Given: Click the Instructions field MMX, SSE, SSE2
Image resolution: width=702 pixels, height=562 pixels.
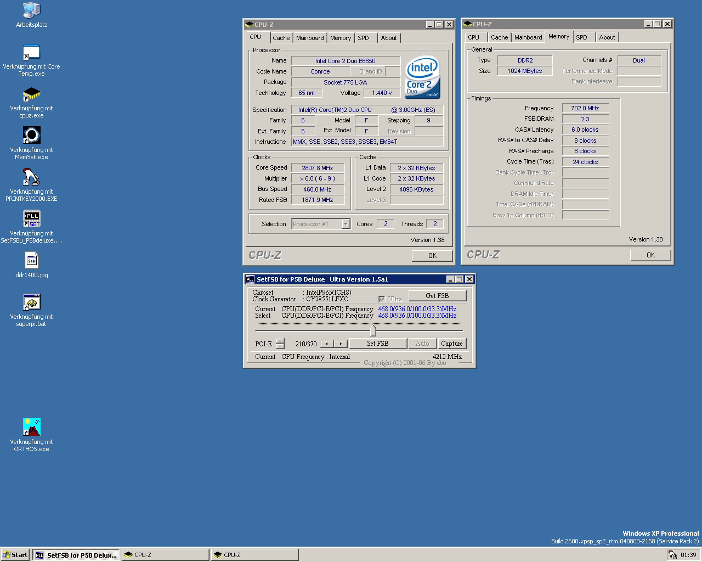Looking at the screenshot, I should pyautogui.click(x=367, y=142).
